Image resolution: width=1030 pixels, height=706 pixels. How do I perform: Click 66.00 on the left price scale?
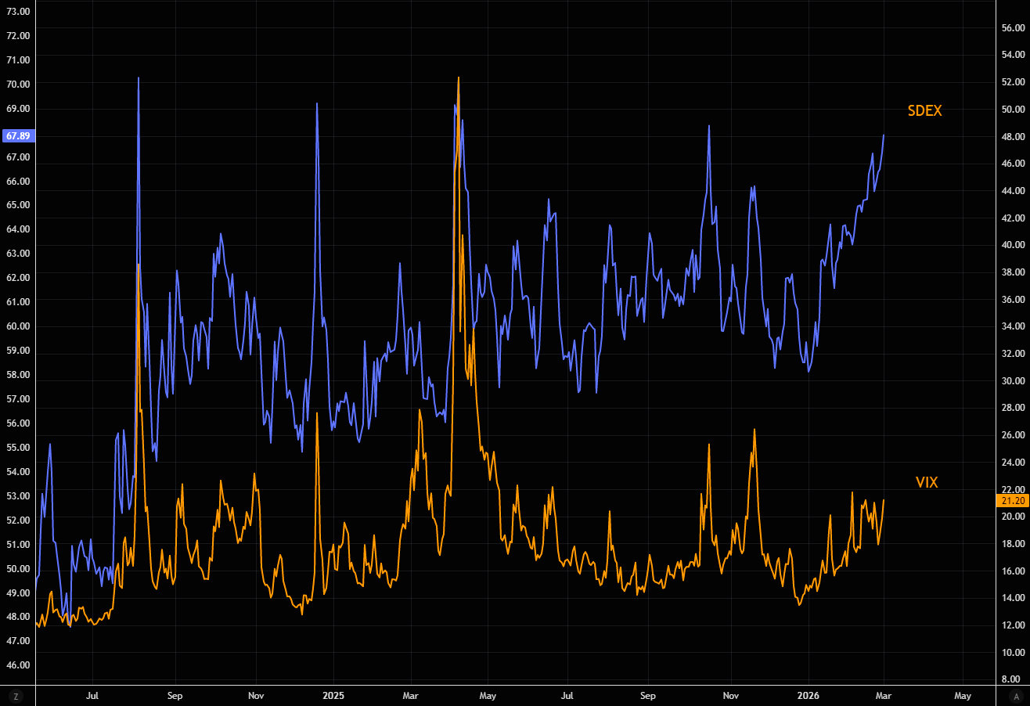tap(17, 181)
